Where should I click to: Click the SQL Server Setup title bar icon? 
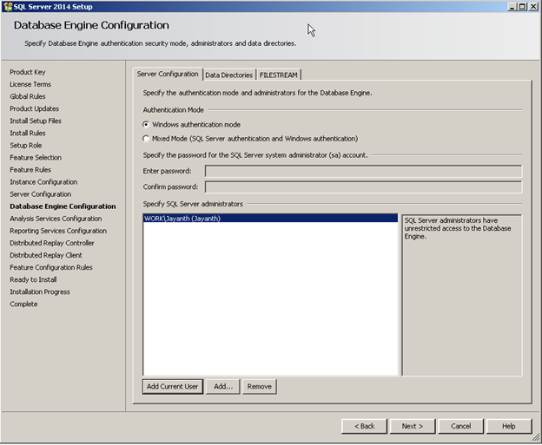point(8,7)
